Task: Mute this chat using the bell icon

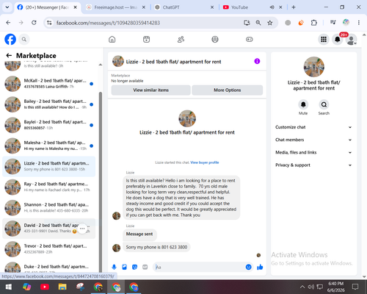Action: [303, 104]
